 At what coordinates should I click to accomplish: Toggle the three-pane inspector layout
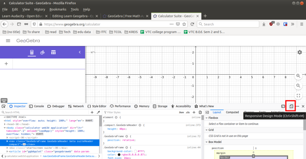207,112
